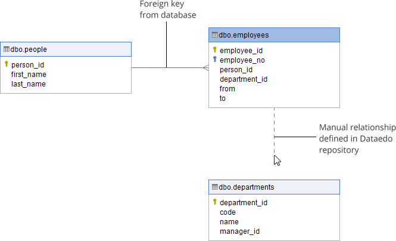The height and width of the screenshot is (241, 396).
Task: Click the from column in dbo.employees
Action: pos(227,88)
